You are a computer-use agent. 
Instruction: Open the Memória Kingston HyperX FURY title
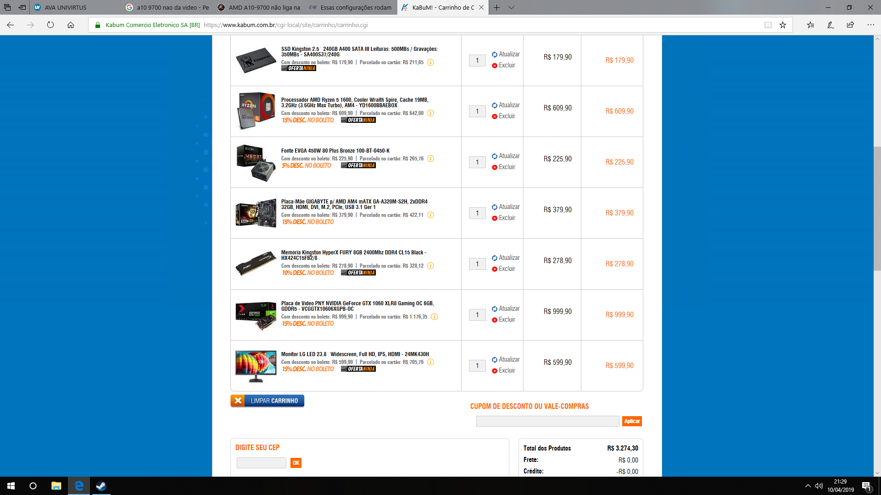pyautogui.click(x=354, y=255)
